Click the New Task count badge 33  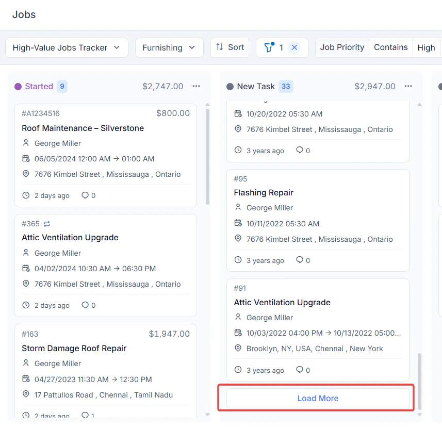(x=286, y=86)
